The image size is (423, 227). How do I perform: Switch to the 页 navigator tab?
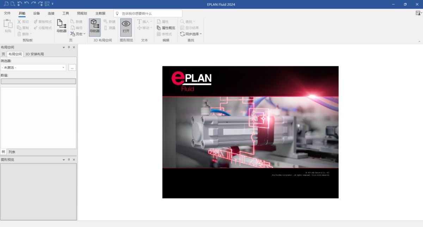point(4,54)
